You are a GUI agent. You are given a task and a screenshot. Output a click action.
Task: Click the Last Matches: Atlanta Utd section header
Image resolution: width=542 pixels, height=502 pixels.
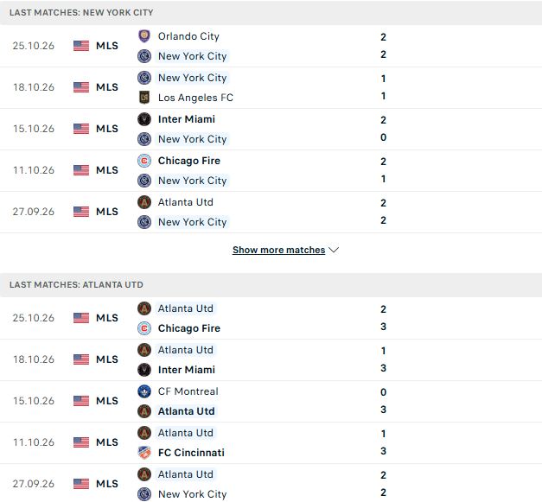pyautogui.click(x=76, y=284)
